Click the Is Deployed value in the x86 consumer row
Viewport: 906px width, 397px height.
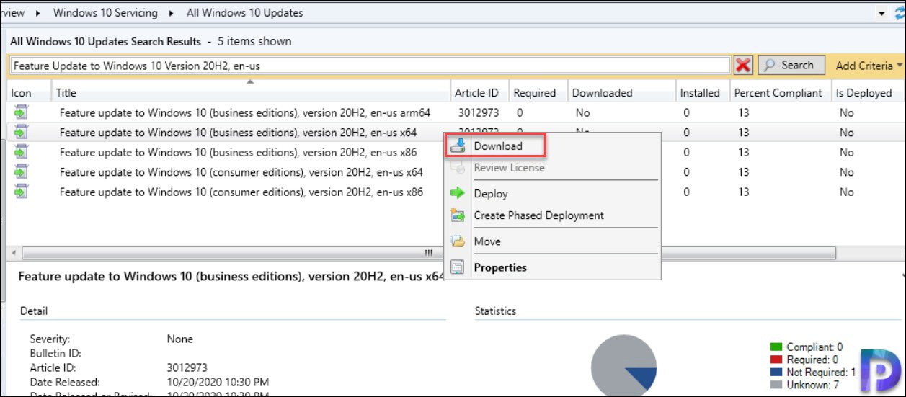click(x=846, y=192)
